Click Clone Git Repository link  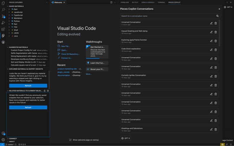(x=70, y=54)
